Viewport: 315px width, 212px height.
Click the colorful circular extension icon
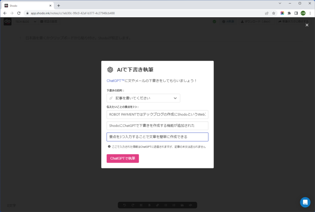pos(282,13)
